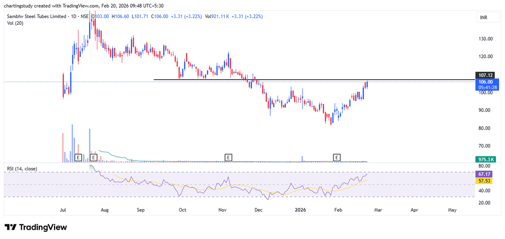The image size is (505, 239).
Task: Click the May time axis label
Action: pos(452,209)
